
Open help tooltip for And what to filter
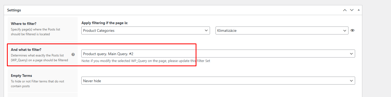pos(73,54)
